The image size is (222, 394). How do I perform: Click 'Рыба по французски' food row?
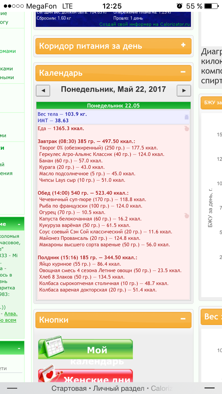[91, 206]
